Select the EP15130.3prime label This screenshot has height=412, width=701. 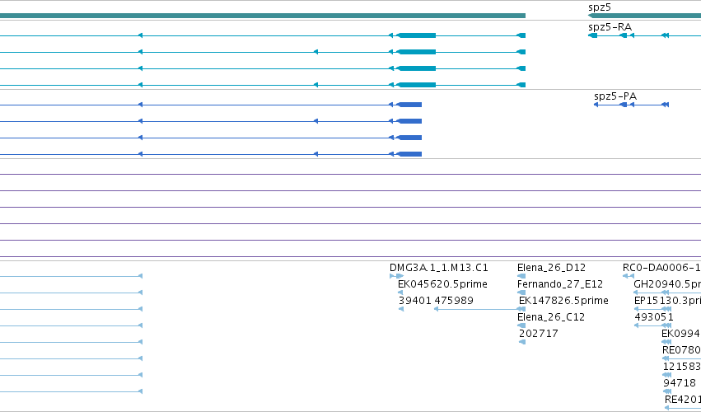coord(667,301)
